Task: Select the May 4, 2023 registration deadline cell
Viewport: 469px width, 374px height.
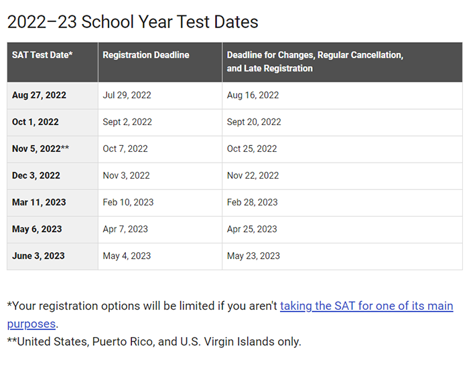Action: [127, 256]
